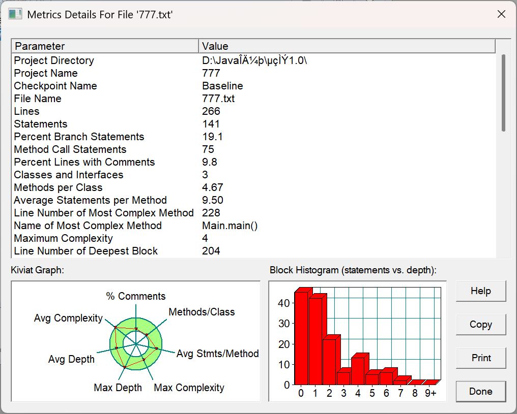Select the File Name row
This screenshot has width=517, height=414.
coord(254,99)
